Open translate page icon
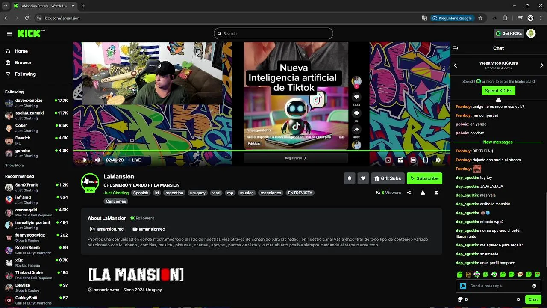 (424, 18)
